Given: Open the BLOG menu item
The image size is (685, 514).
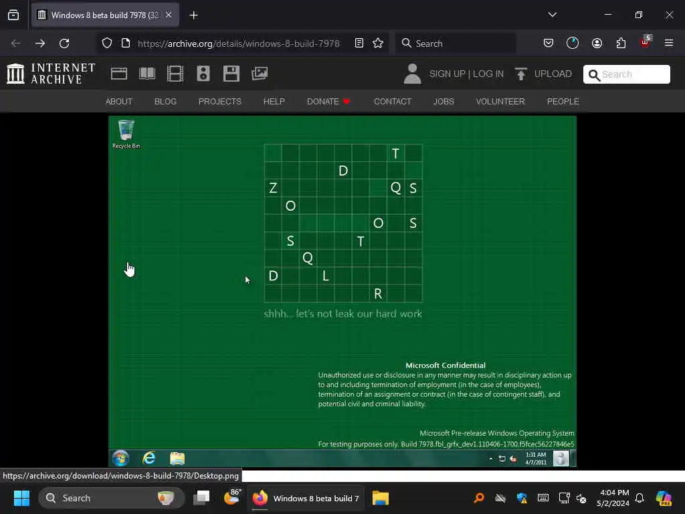Looking at the screenshot, I should [165, 102].
